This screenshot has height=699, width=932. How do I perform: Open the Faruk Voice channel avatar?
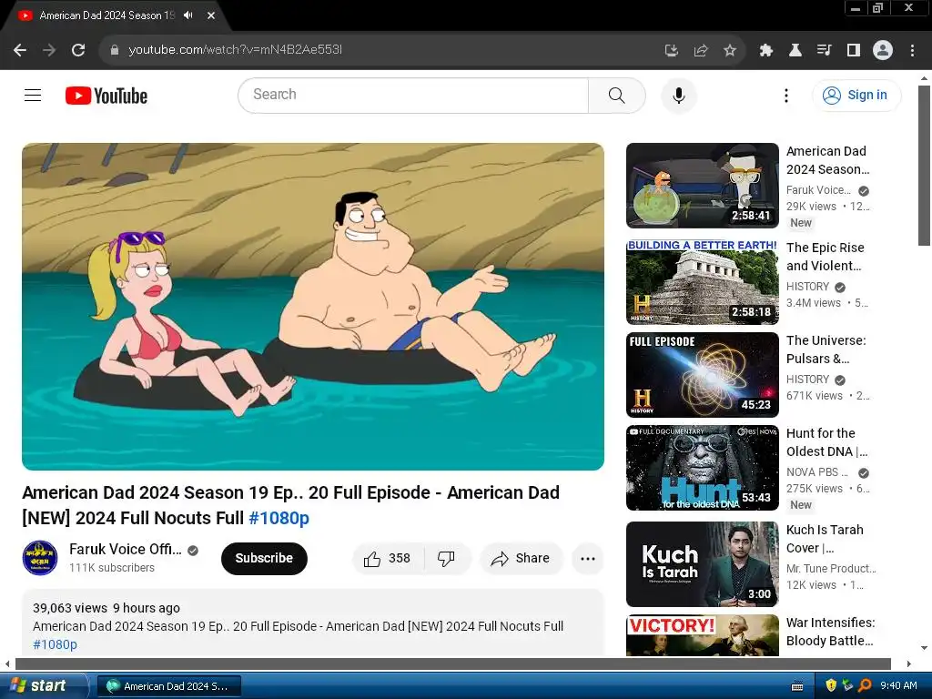pyautogui.click(x=40, y=558)
